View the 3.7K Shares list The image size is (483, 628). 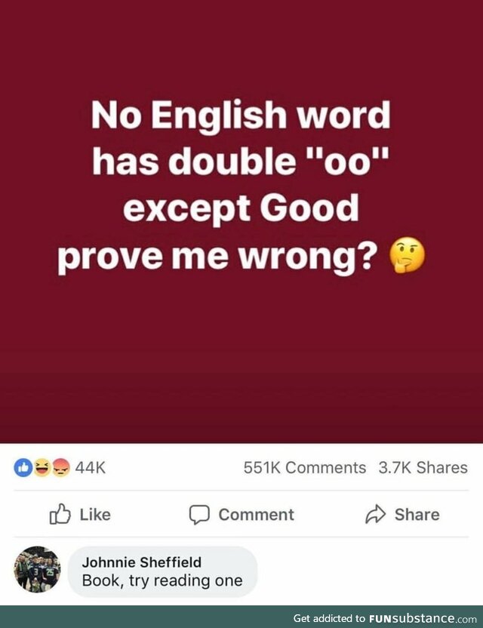click(423, 467)
